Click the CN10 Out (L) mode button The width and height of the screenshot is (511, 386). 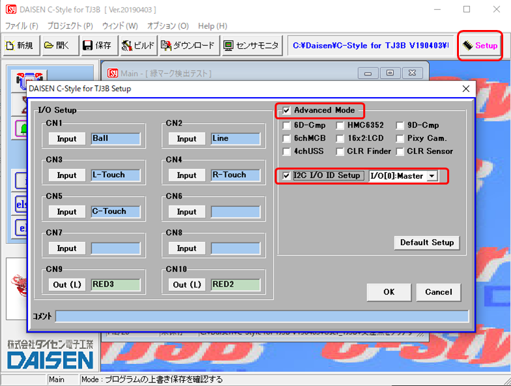pyautogui.click(x=187, y=285)
